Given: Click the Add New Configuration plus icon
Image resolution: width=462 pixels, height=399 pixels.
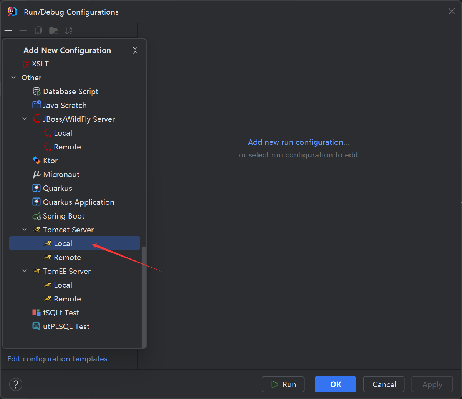Looking at the screenshot, I should tap(8, 30).
